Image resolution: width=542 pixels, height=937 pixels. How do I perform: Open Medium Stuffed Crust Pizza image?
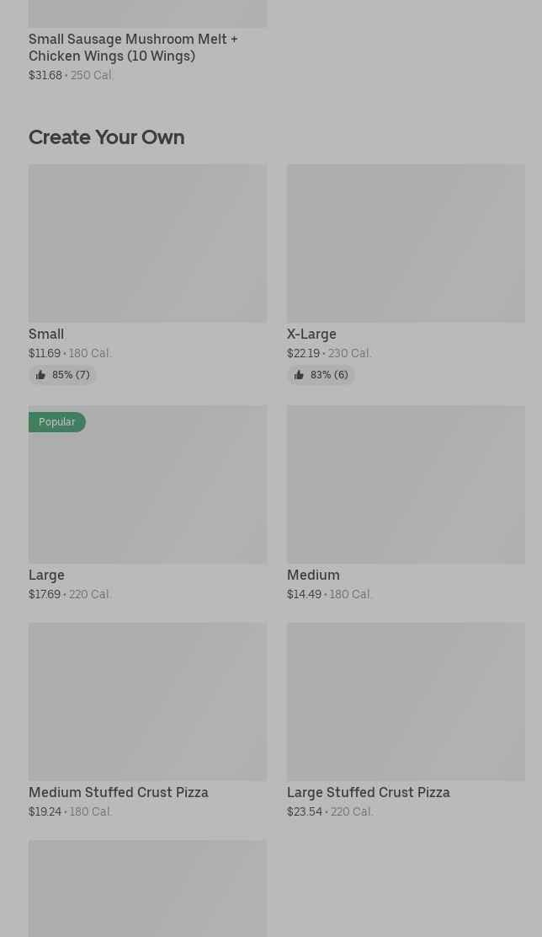click(x=147, y=702)
